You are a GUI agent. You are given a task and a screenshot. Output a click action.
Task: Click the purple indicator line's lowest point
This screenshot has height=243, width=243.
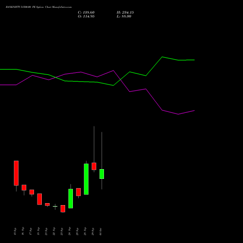178,114
